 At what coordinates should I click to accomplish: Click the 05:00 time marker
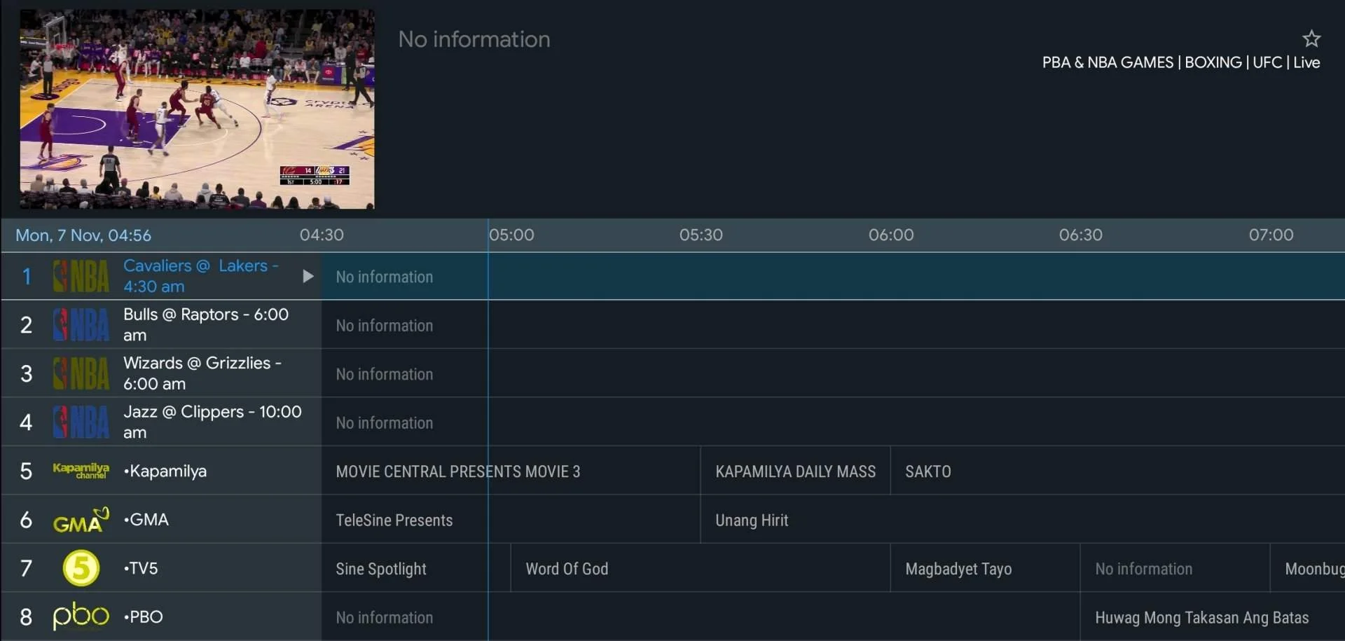[511, 235]
